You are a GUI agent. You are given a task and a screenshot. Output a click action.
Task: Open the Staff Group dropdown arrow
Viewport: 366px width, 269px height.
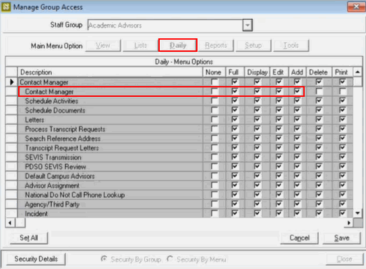[x=247, y=25]
